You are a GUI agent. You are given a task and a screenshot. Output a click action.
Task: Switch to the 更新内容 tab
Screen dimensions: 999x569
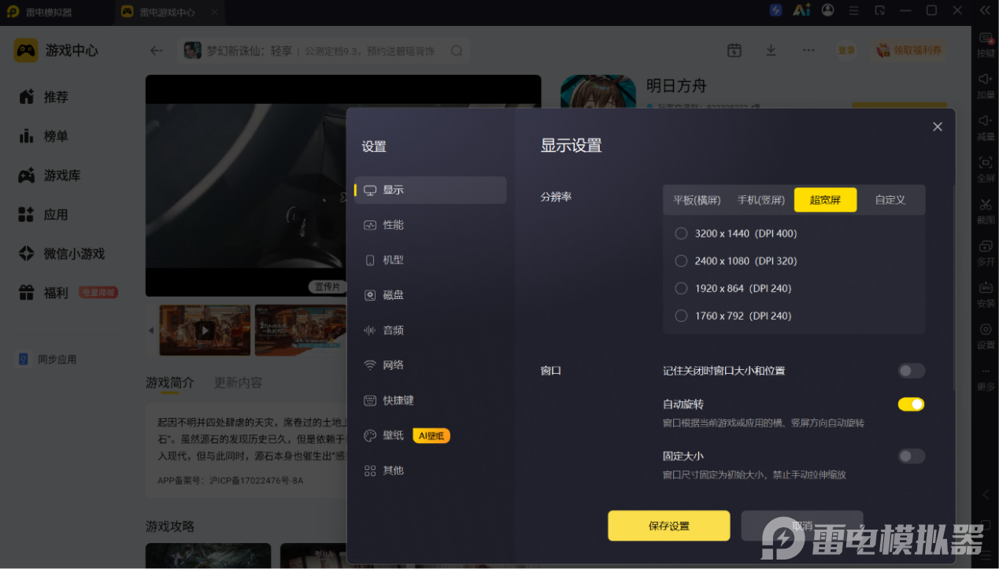click(238, 382)
